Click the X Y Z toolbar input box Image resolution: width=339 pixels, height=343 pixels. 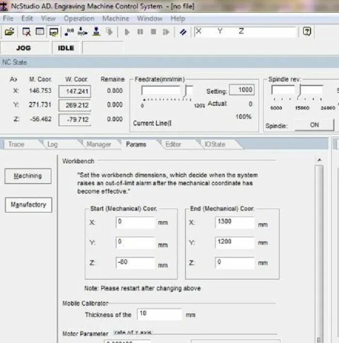point(245,32)
